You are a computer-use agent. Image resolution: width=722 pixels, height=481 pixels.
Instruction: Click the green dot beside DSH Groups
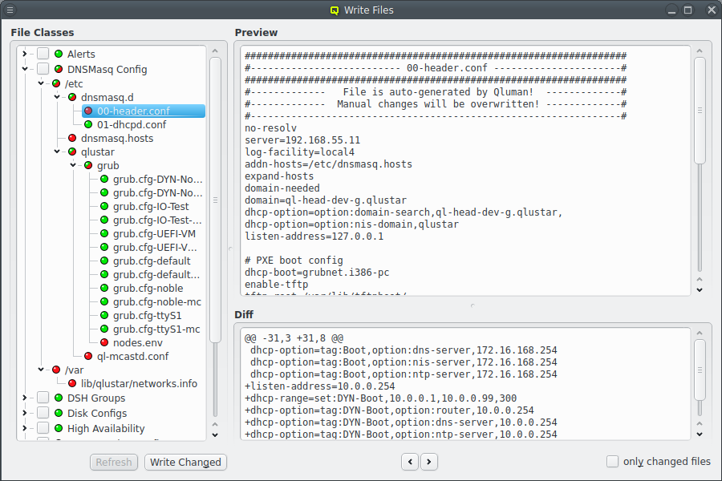[x=59, y=398]
